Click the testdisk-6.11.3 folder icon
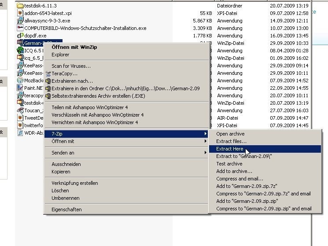Image resolution: width=328 pixels, height=246 pixels. pos(20,6)
